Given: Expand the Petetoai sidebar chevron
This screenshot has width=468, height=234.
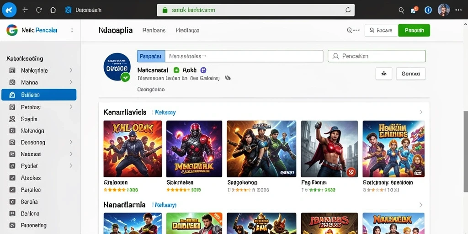Looking at the screenshot, I should pos(71,106).
